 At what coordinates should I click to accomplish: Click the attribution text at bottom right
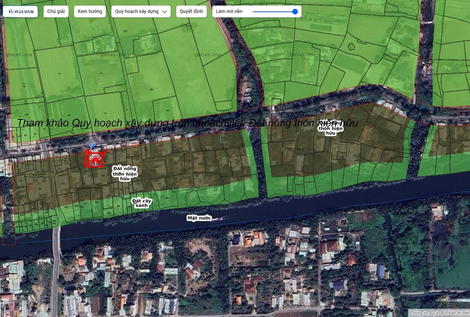pyautogui.click(x=440, y=313)
